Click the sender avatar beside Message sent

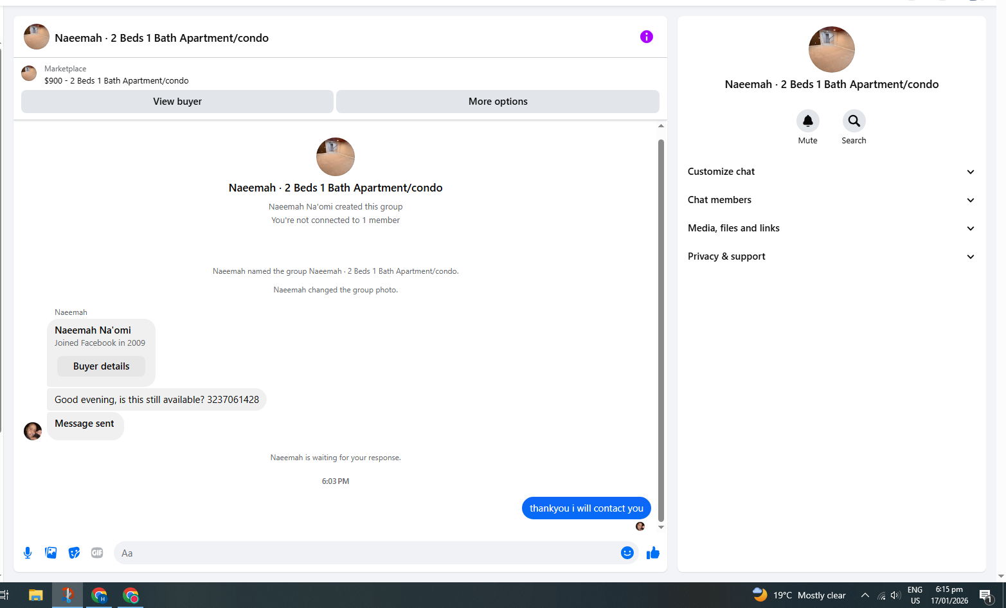pyautogui.click(x=33, y=431)
